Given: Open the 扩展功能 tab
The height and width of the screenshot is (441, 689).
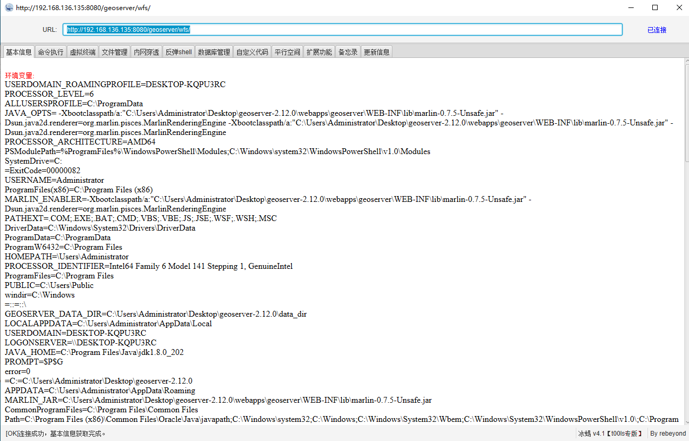Looking at the screenshot, I should pos(319,52).
